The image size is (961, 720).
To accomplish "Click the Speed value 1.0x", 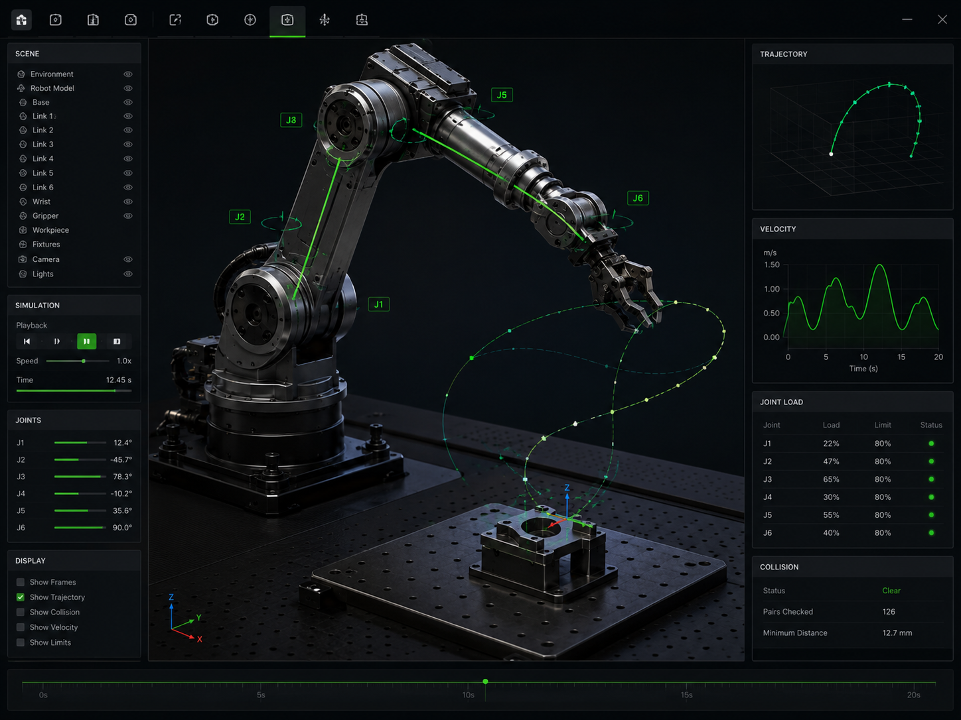I will pos(124,361).
